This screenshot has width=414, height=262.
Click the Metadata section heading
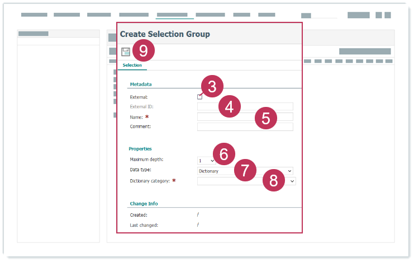141,84
